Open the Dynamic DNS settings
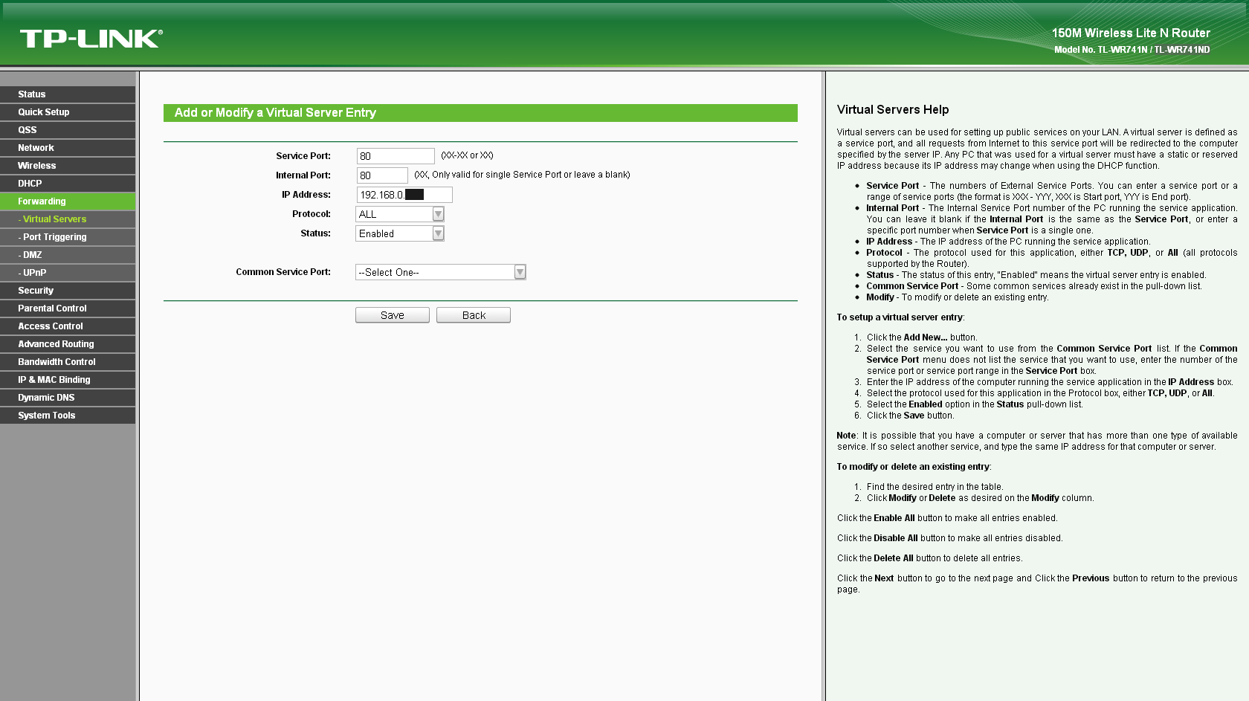The width and height of the screenshot is (1249, 701). (46, 397)
